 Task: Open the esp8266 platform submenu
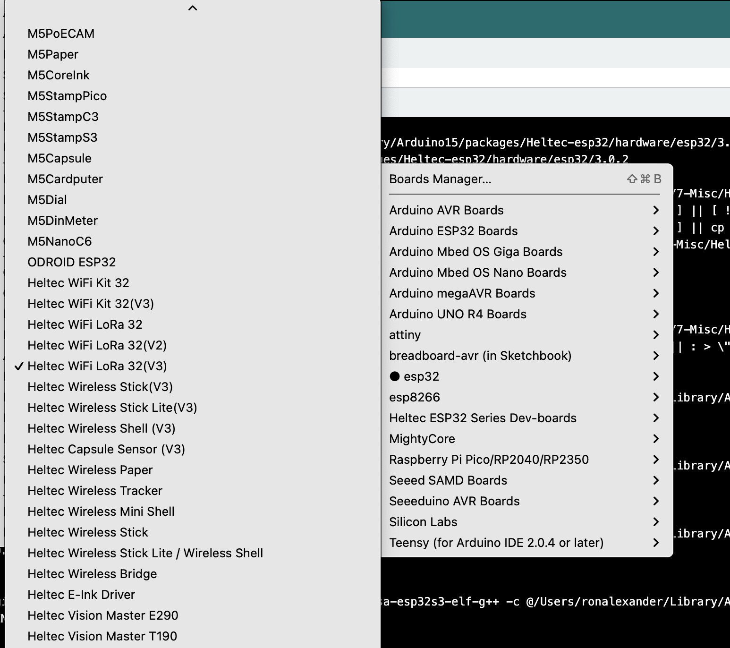click(x=414, y=397)
